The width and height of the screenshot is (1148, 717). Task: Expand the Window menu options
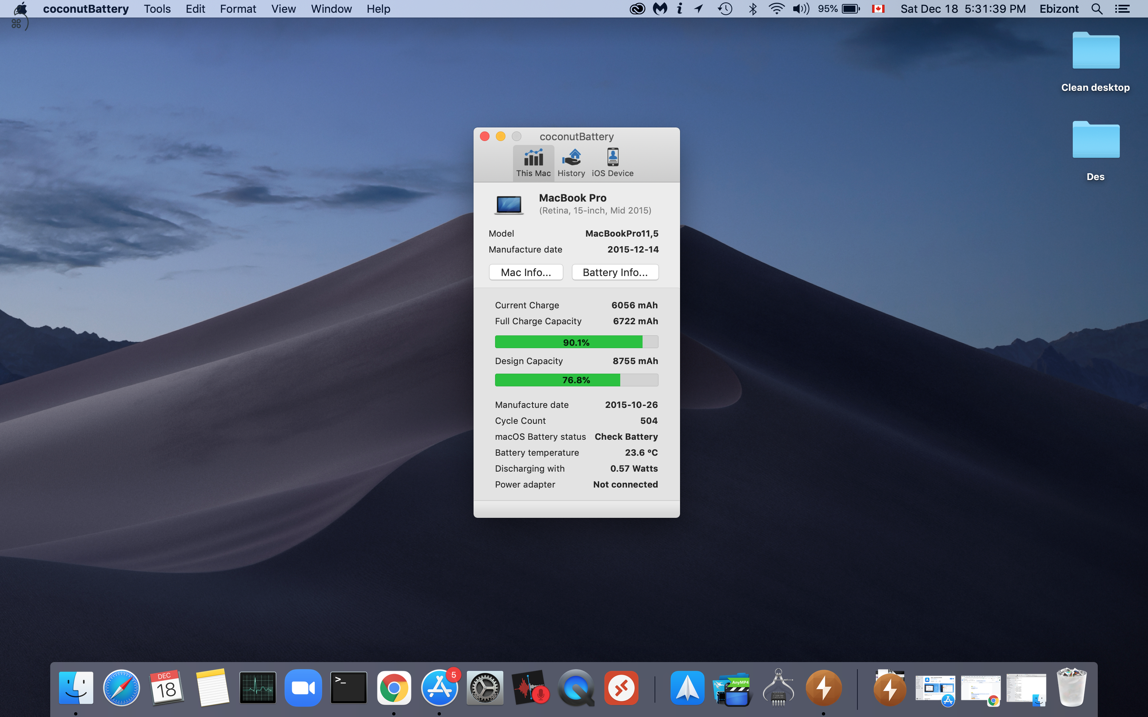(x=330, y=9)
